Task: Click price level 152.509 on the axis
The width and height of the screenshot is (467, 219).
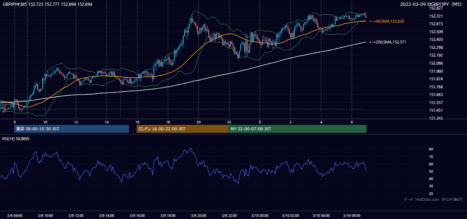Action: click(x=436, y=32)
